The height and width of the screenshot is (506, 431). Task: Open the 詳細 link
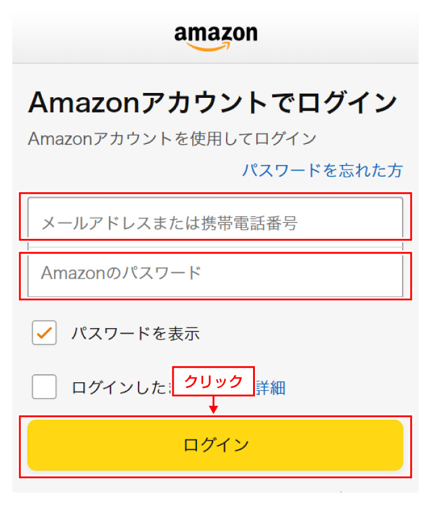(271, 387)
